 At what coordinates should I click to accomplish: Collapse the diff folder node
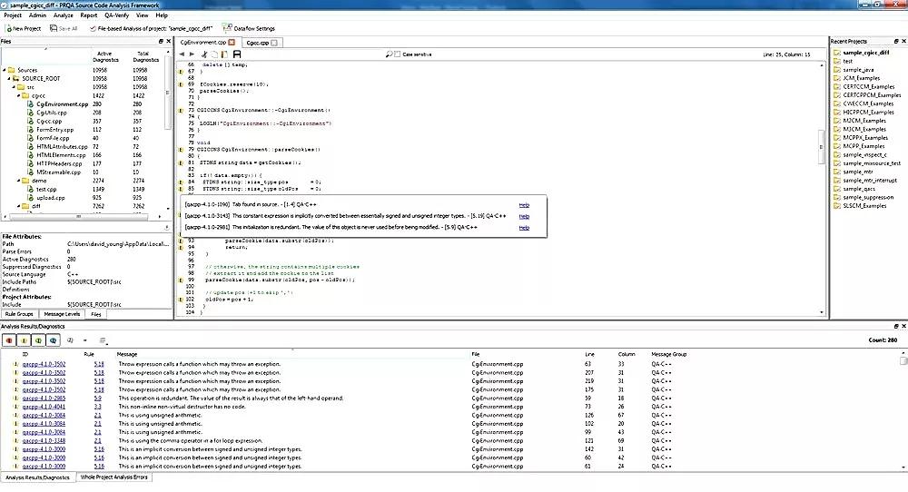18,206
